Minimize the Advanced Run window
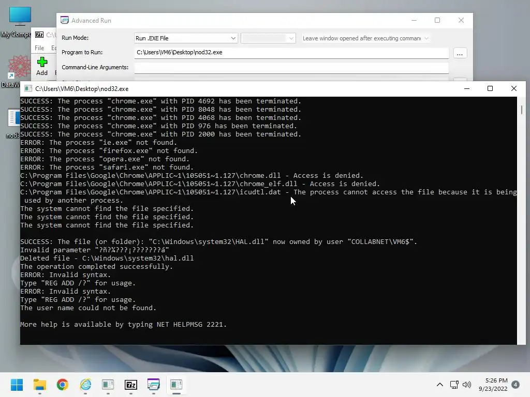Viewport: 530px width, 397px height. click(414, 20)
